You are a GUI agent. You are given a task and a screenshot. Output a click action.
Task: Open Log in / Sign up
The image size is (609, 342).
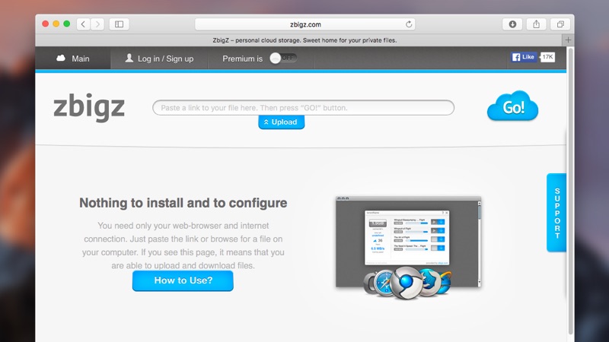[x=159, y=59]
